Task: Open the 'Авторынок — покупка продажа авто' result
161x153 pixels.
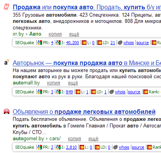Action: (87, 63)
